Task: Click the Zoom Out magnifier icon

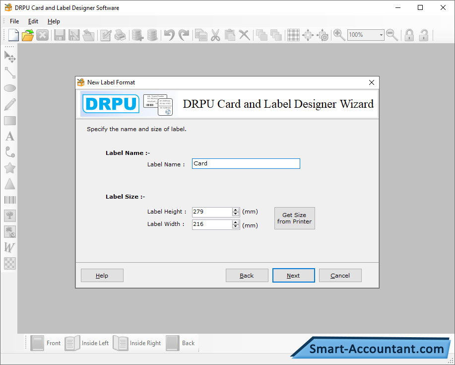Action: coord(392,35)
